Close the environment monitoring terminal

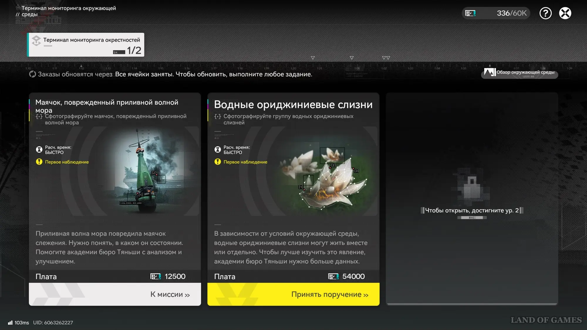point(565,13)
